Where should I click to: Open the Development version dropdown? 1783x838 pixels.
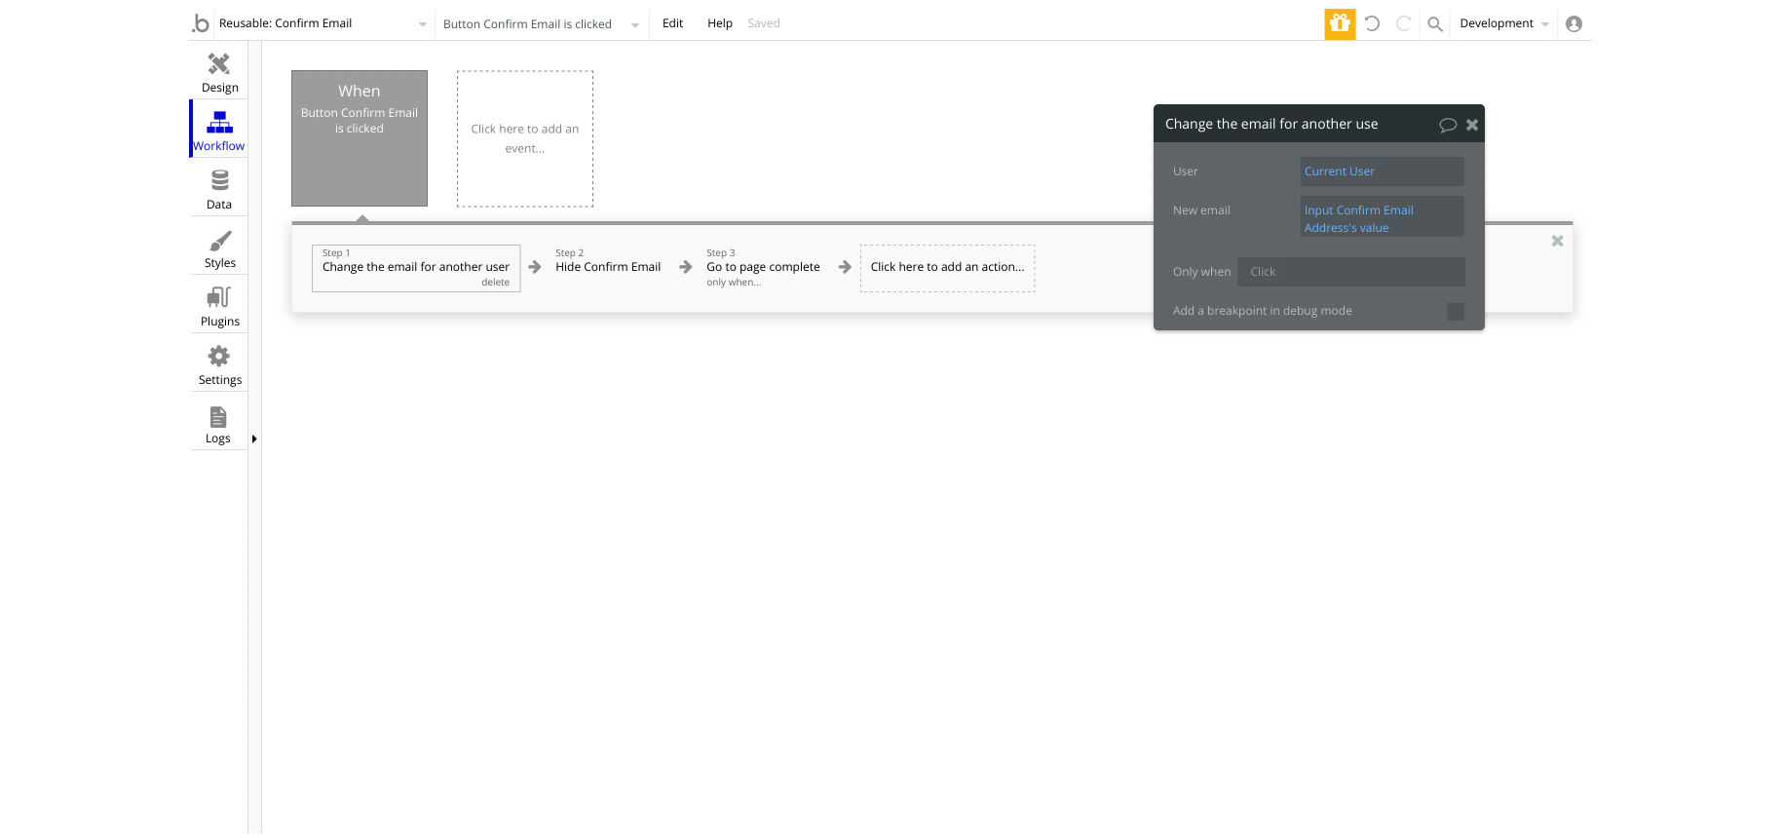(1504, 23)
